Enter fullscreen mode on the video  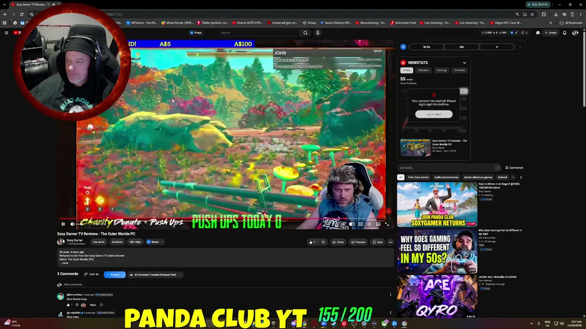[x=387, y=224]
